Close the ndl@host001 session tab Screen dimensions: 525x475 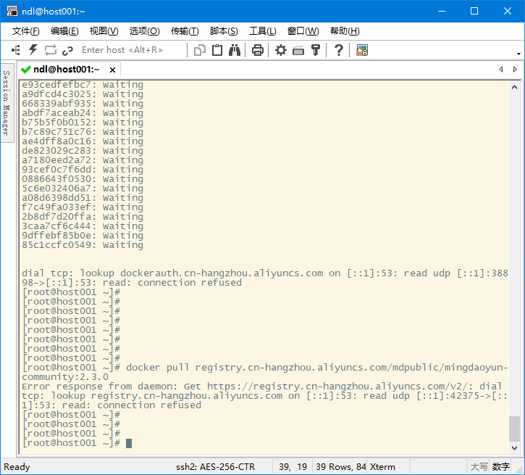click(x=112, y=70)
